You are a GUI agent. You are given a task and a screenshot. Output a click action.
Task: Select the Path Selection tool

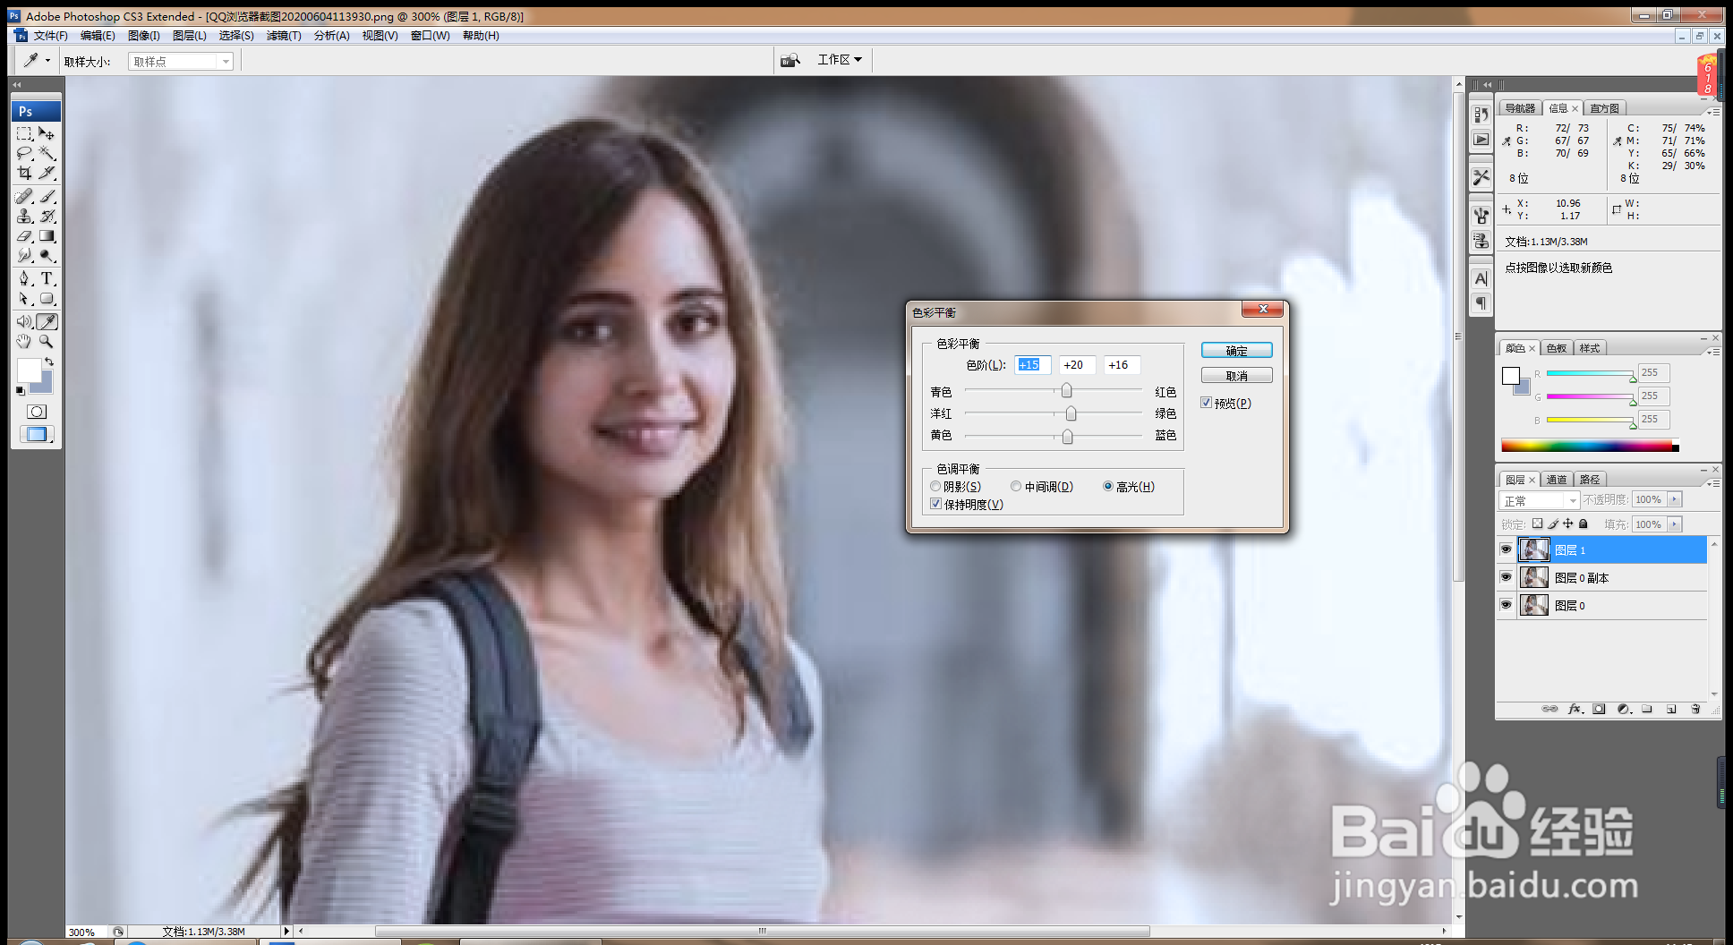[x=24, y=299]
